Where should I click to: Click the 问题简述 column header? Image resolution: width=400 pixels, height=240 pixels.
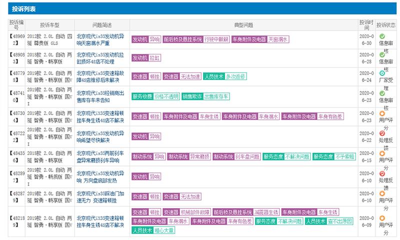pos(102,25)
